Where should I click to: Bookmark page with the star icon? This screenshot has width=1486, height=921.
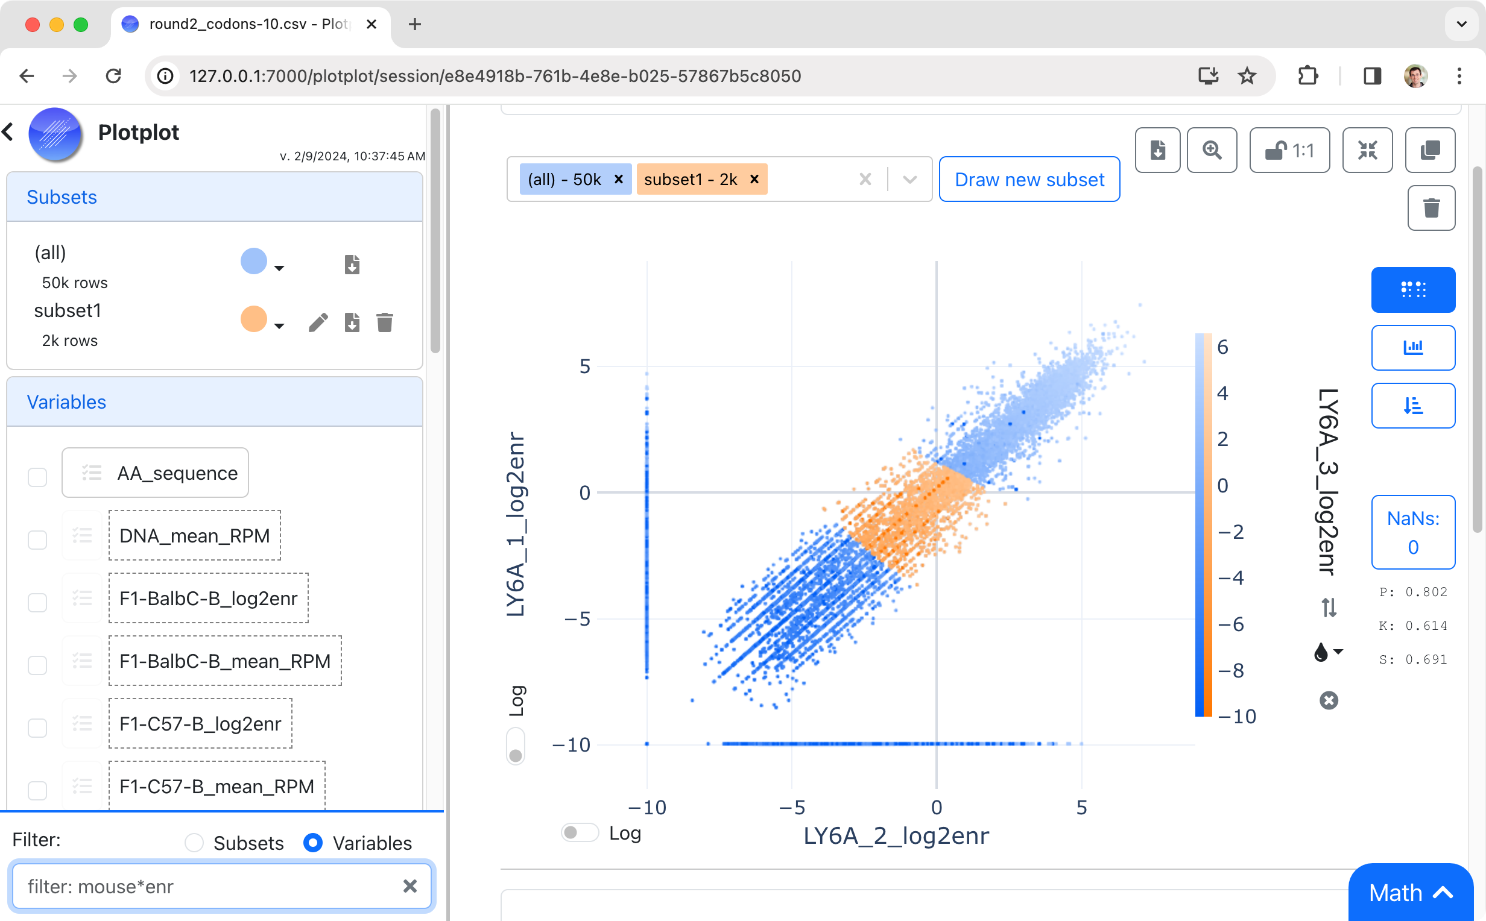click(1247, 76)
